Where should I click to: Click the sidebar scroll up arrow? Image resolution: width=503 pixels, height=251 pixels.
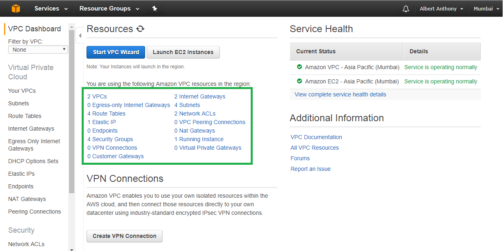pyautogui.click(x=72, y=26)
